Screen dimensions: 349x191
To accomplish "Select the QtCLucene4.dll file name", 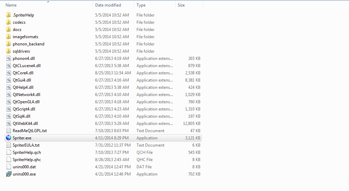I will tap(27, 65).
